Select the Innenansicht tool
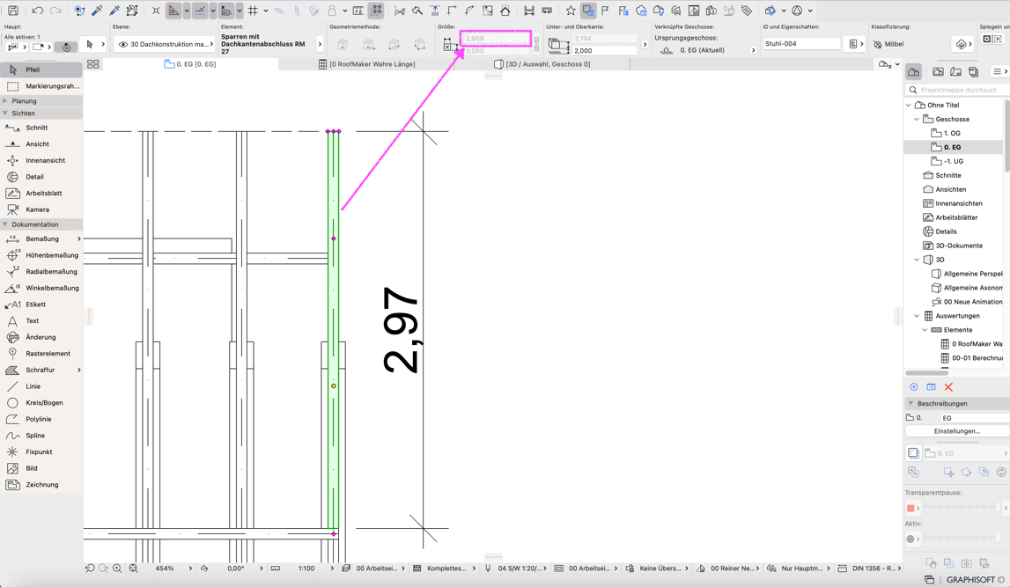The image size is (1010, 587). coord(41,160)
